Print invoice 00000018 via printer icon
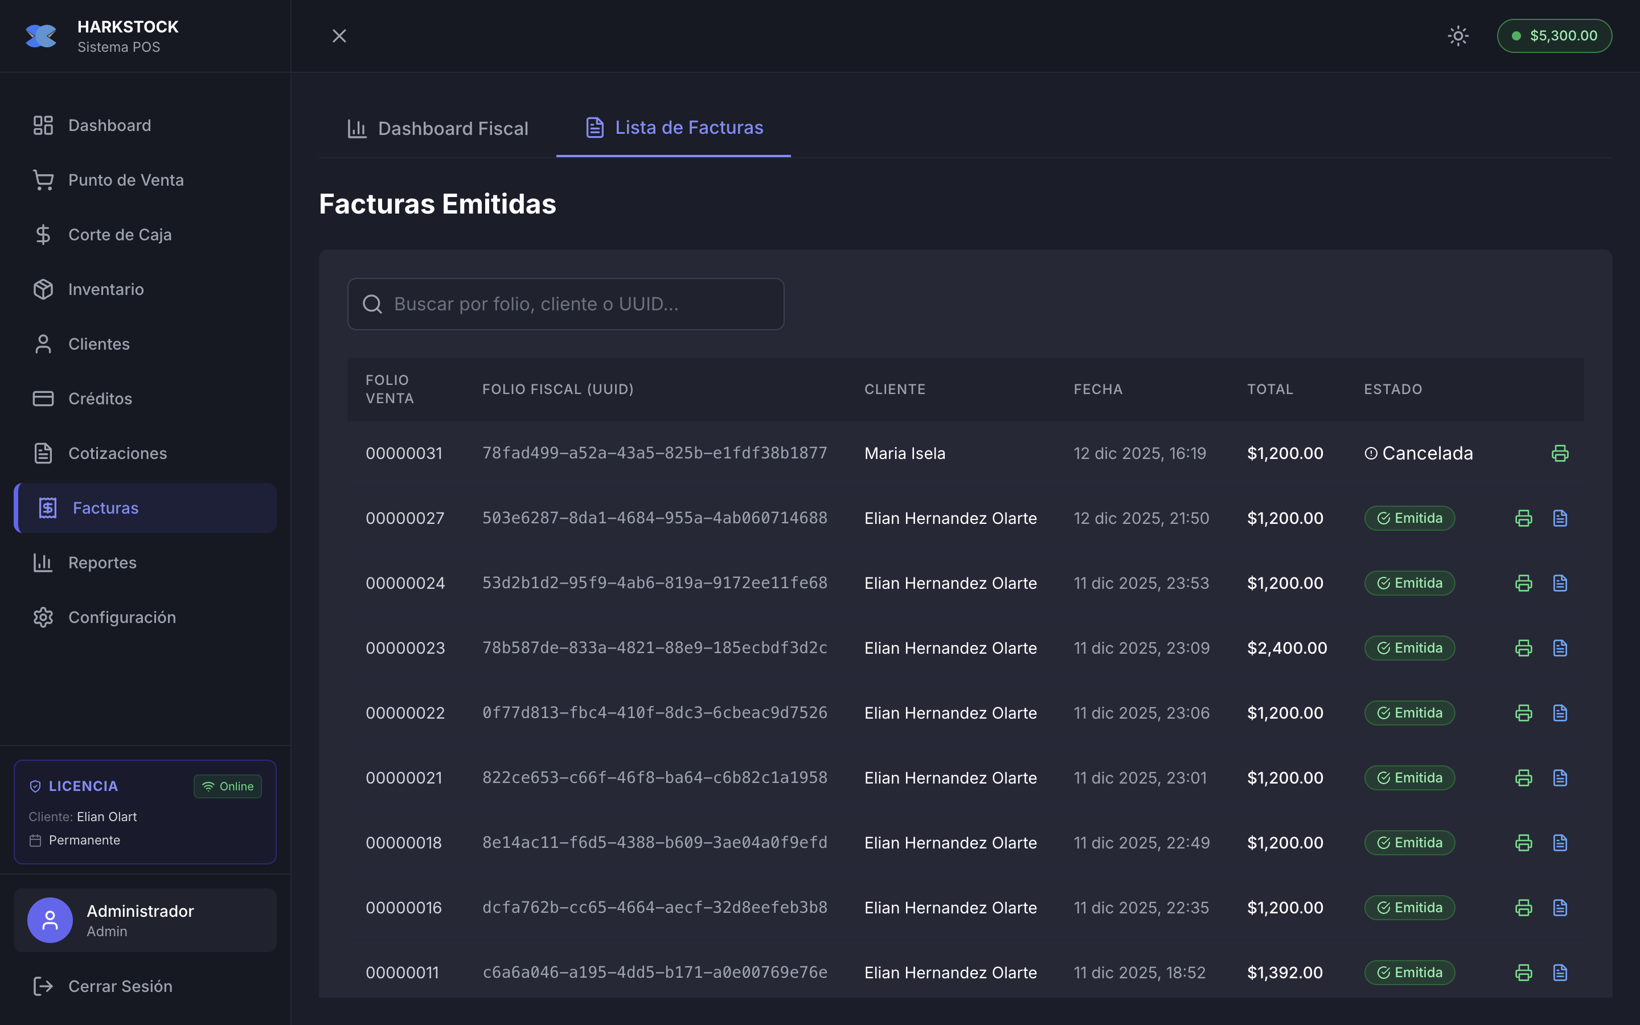This screenshot has width=1640, height=1025. point(1523,843)
